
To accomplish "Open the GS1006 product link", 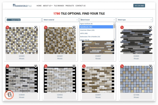I will coord(136,95).
